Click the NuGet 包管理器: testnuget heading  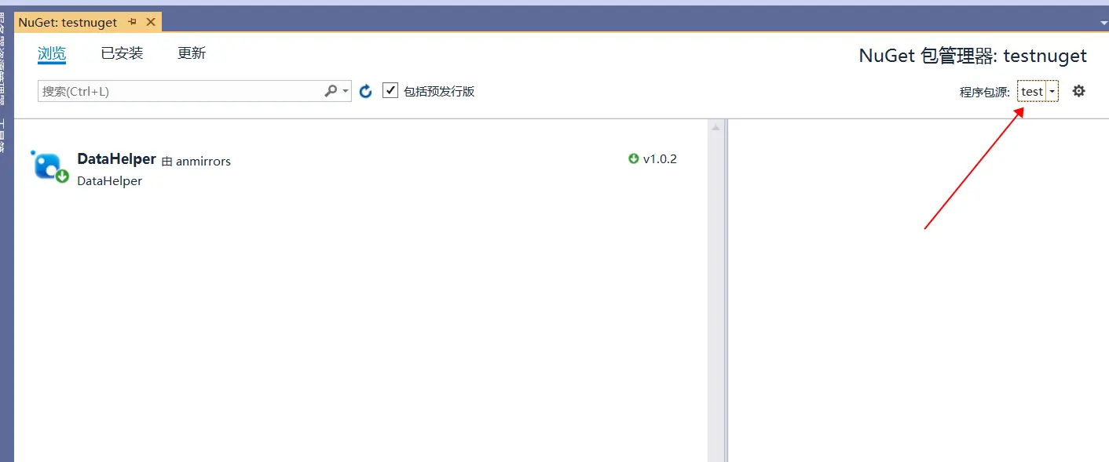tap(972, 56)
